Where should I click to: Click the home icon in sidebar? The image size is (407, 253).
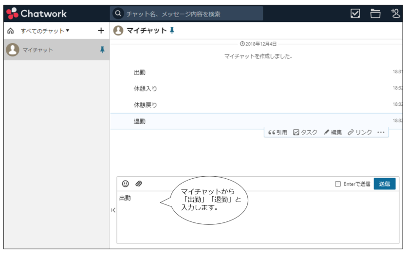pyautogui.click(x=11, y=31)
